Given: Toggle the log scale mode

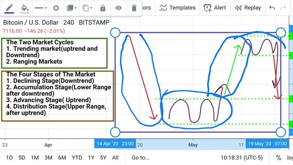Looking at the screenshot, I should (290, 158).
